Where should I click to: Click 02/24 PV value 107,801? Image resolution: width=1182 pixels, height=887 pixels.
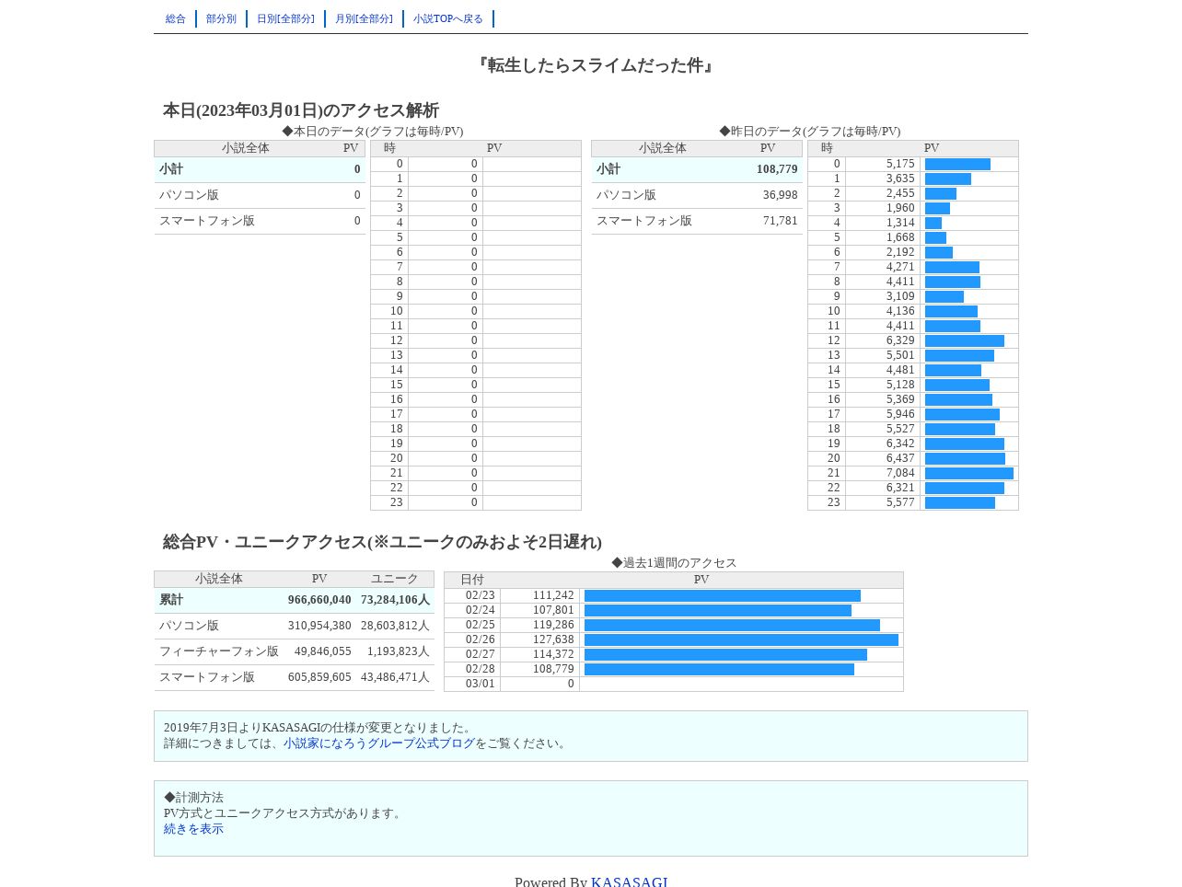[x=553, y=610]
